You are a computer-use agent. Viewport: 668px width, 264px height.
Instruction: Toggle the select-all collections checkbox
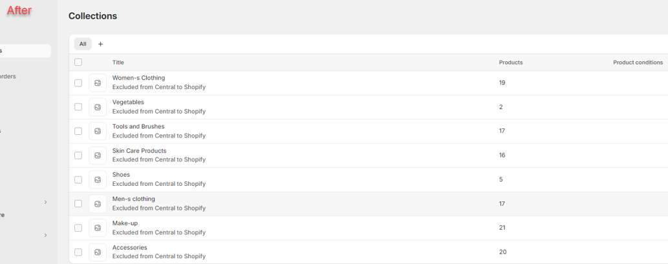tap(78, 63)
